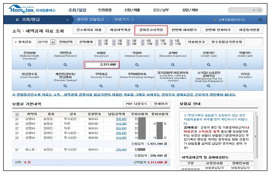Toggle the 4월 month checkbox
Image resolution: width=271 pixels, height=175 pixels.
(143, 41)
